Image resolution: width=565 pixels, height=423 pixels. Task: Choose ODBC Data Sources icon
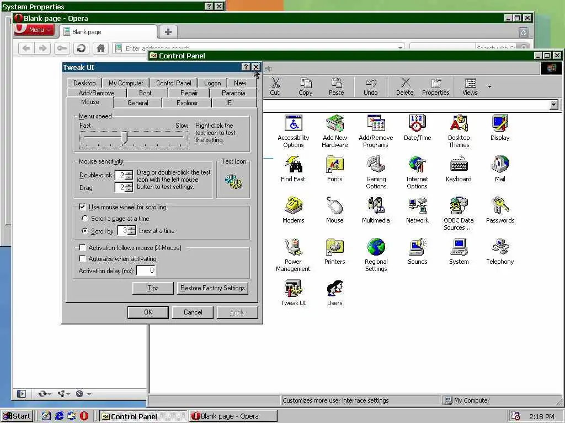[x=459, y=214]
